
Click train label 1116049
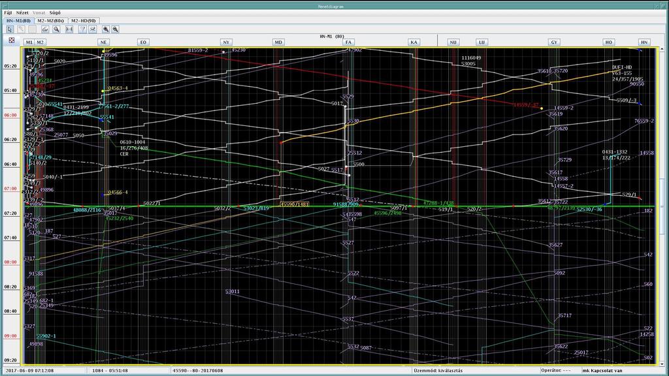pos(471,57)
